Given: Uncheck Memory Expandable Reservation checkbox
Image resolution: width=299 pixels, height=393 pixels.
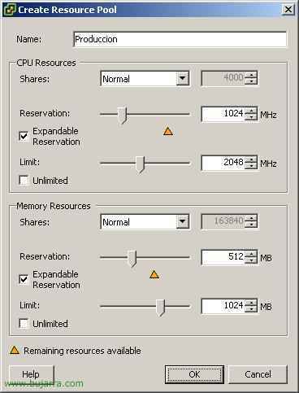Looking at the screenshot, I should 24,279.
